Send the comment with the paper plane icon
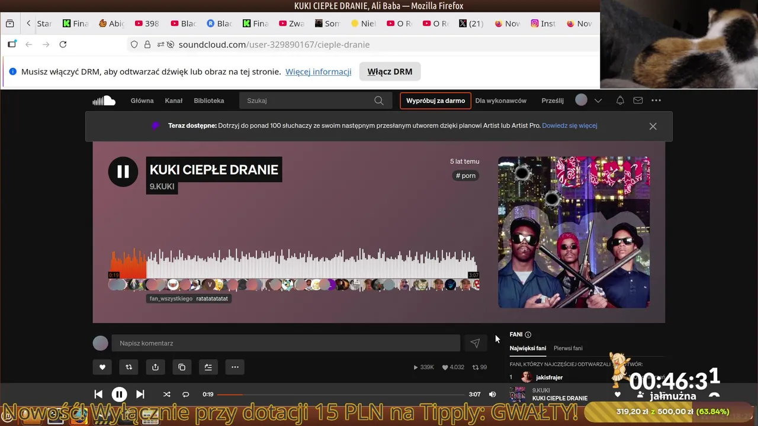 pyautogui.click(x=475, y=343)
